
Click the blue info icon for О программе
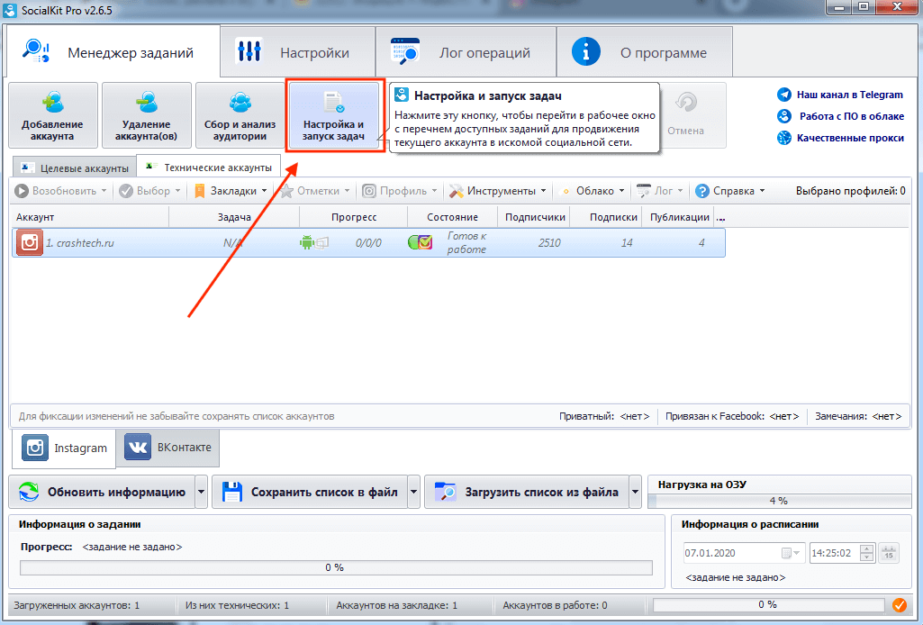point(585,52)
